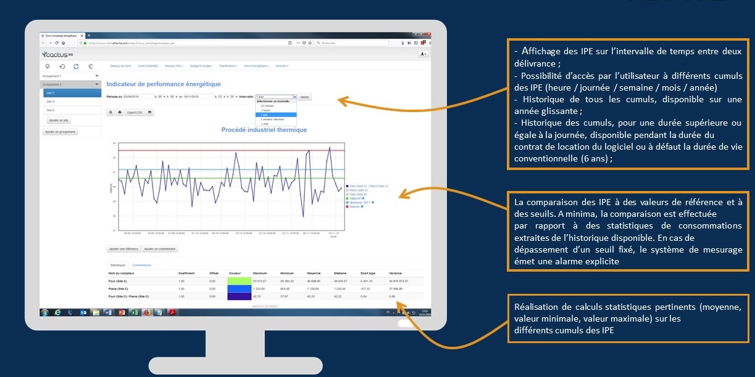
Task: Click the dark purple swatch for Four / Piece row
Action: [x=238, y=296]
